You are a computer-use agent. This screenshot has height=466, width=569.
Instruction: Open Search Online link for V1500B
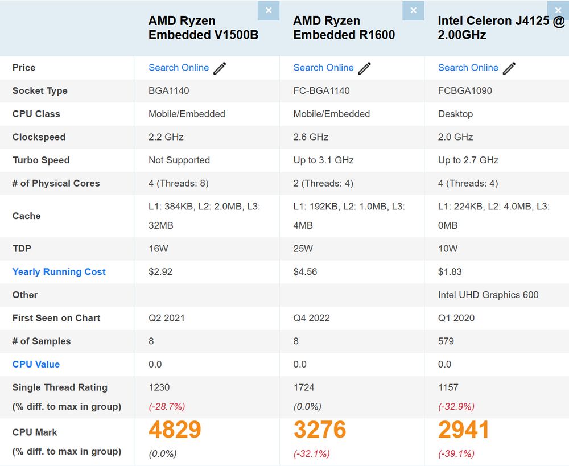point(179,68)
